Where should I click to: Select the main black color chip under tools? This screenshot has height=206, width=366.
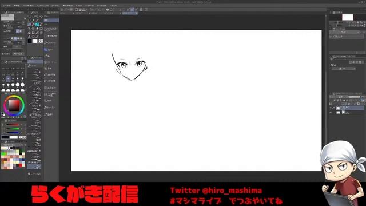(30, 41)
